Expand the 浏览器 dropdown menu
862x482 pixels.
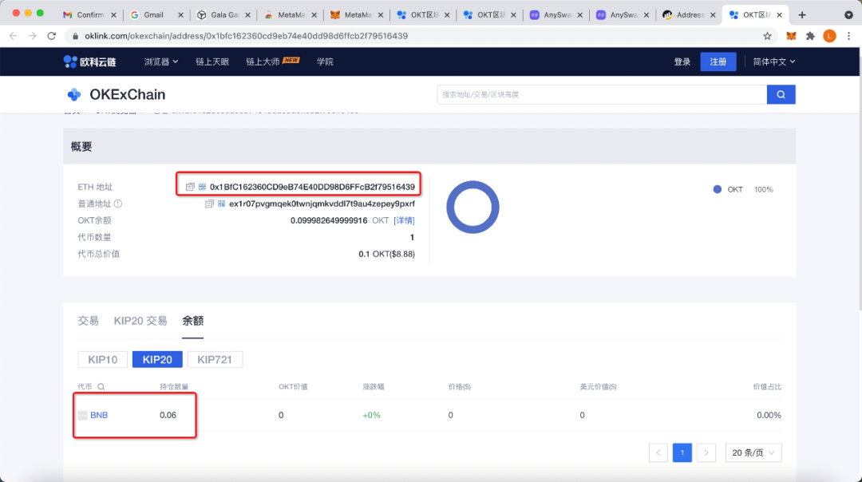pos(161,61)
